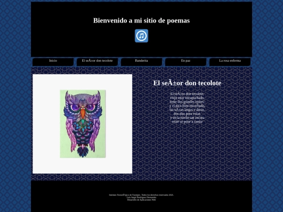Click the line 'dos alas para volar,'

pos(187,114)
